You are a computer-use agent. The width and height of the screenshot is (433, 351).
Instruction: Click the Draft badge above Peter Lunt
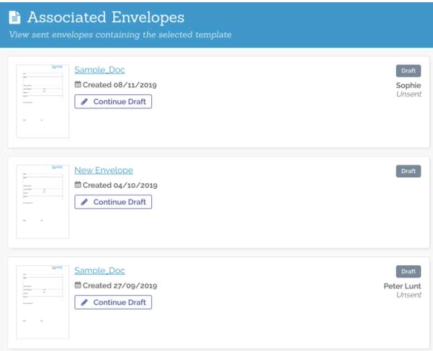(408, 271)
